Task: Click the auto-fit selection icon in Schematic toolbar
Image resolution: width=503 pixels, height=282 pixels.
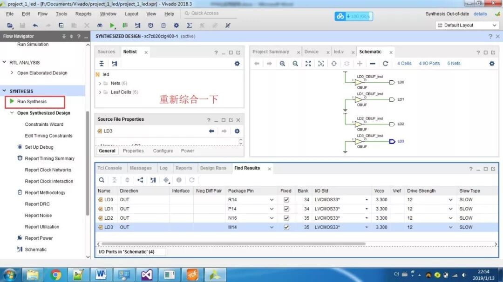Action: [x=321, y=63]
